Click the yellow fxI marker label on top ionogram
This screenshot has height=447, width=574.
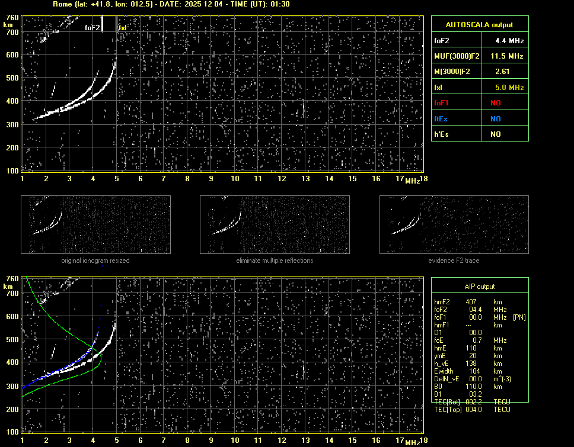click(x=123, y=27)
